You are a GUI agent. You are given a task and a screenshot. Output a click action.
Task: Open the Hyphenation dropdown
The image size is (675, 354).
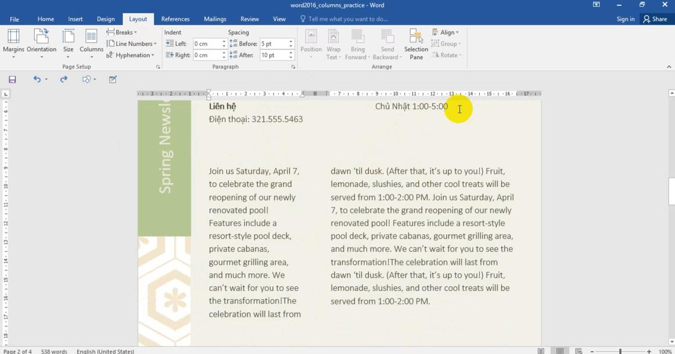[130, 55]
